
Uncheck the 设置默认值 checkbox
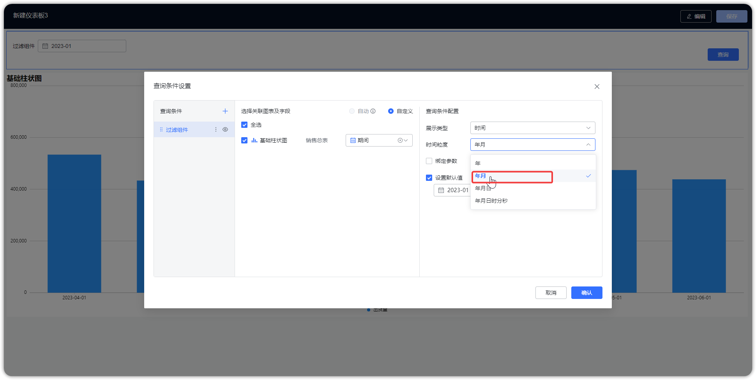click(429, 178)
